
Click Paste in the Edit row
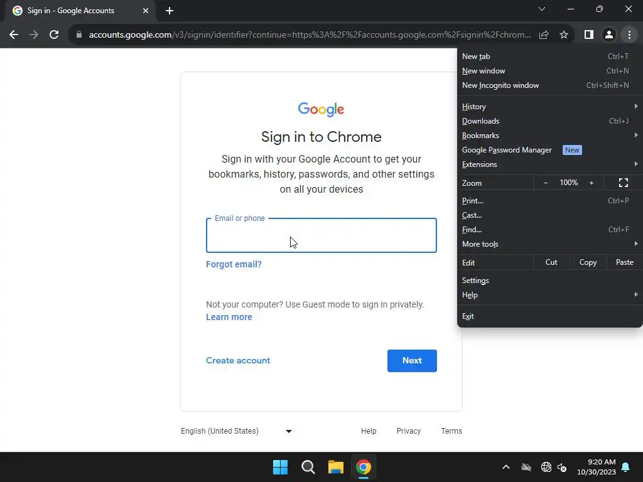625,262
